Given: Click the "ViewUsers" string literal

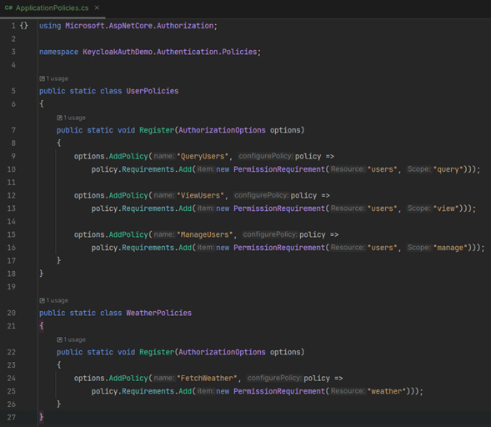Looking at the screenshot, I should (x=200, y=195).
